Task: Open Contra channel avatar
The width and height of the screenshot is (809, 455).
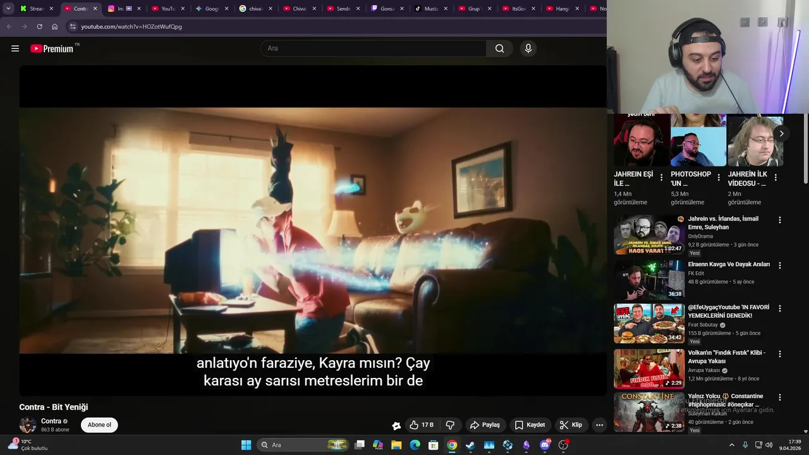Action: tap(28, 425)
